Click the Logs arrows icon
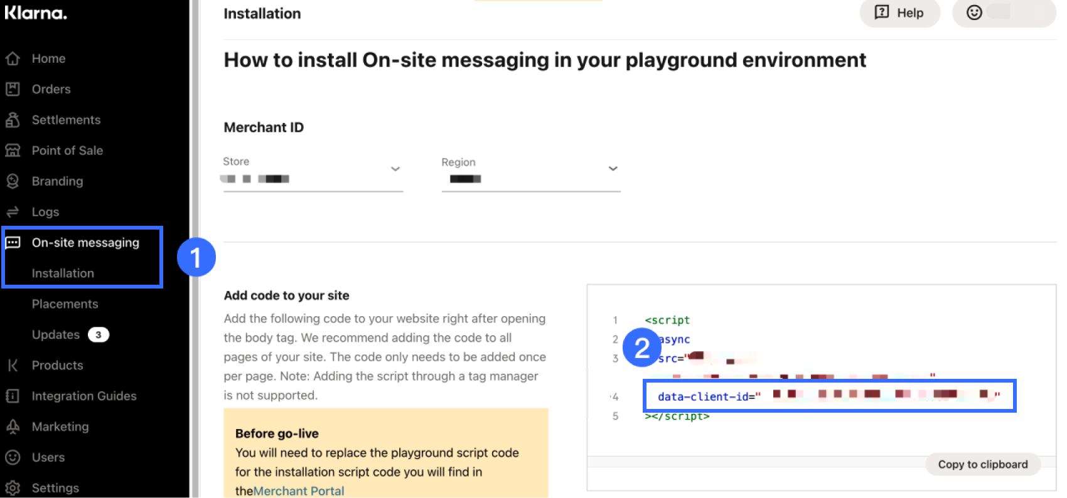The image size is (1067, 498). 13,212
